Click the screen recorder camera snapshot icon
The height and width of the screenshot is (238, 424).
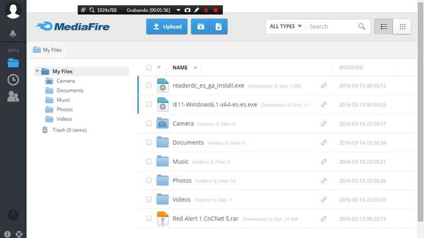click(x=187, y=11)
